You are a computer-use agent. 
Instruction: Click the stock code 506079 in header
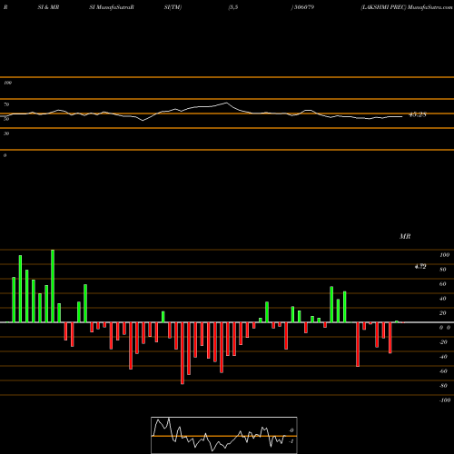pos(303,7)
